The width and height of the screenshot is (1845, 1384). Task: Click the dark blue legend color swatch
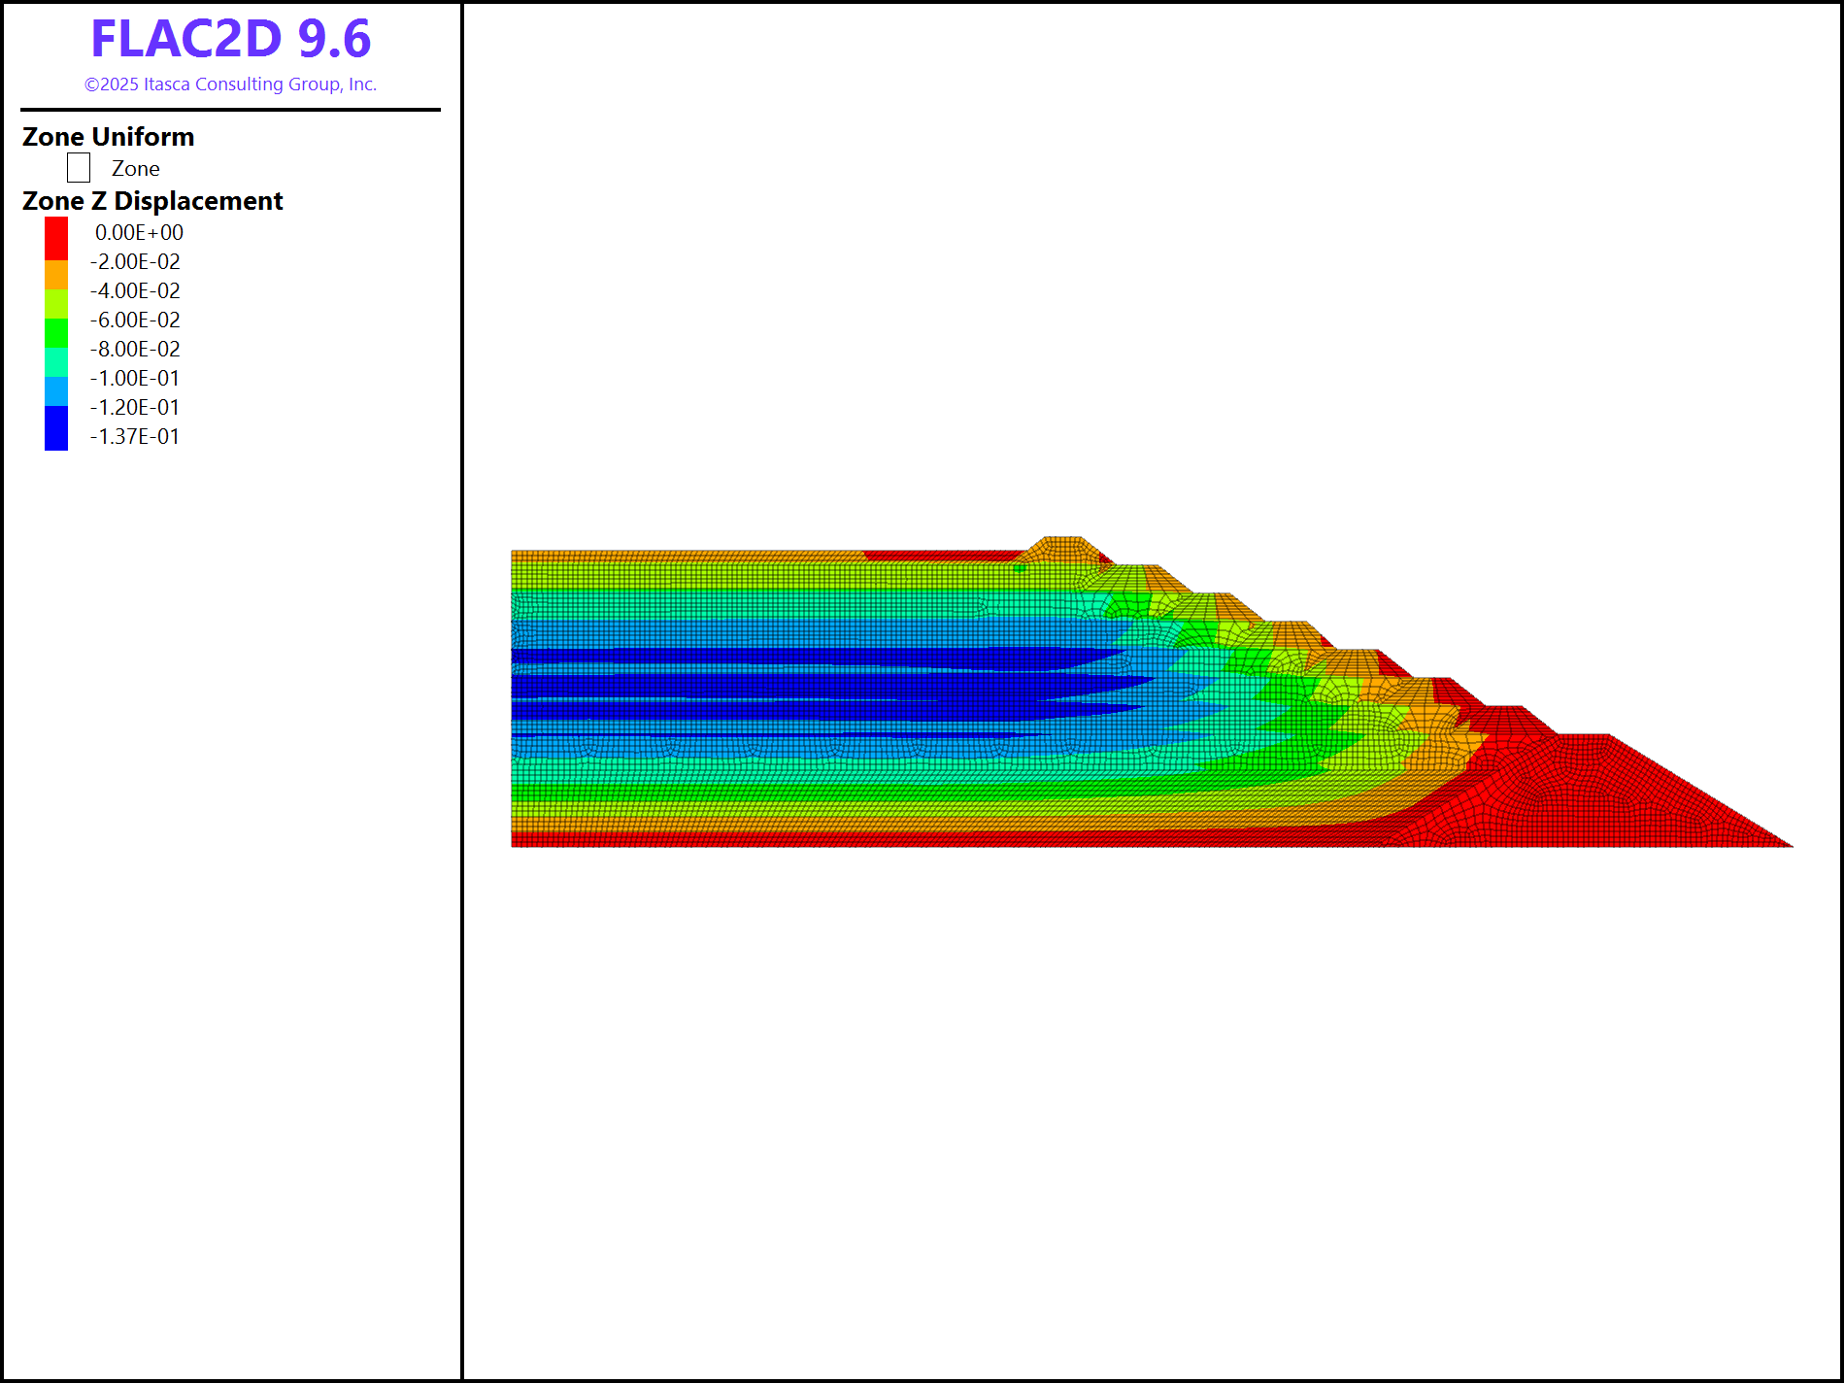(x=56, y=427)
